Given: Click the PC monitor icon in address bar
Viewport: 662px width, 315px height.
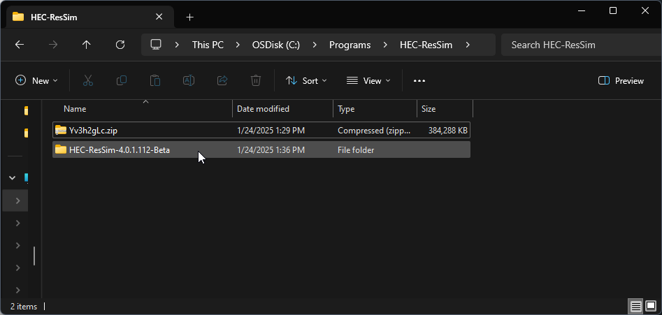Looking at the screenshot, I should (156, 44).
